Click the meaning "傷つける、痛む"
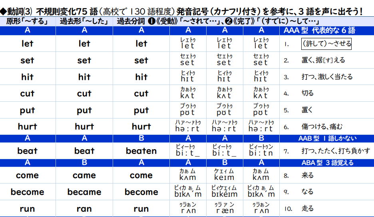Viewport: 374px width, 217px height. pyautogui.click(x=322, y=127)
